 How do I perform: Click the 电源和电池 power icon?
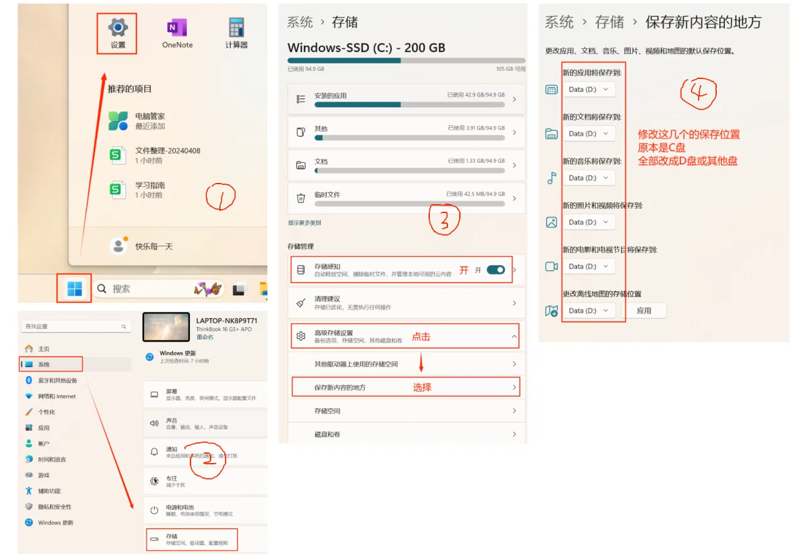(155, 510)
